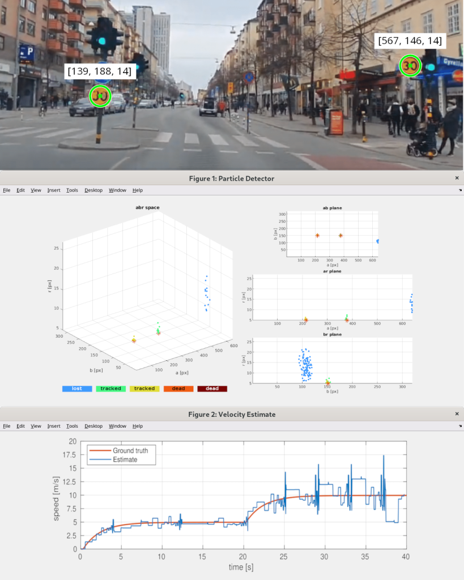
Task: Open the File menu in Particle Detector figure
Action: (x=7, y=190)
